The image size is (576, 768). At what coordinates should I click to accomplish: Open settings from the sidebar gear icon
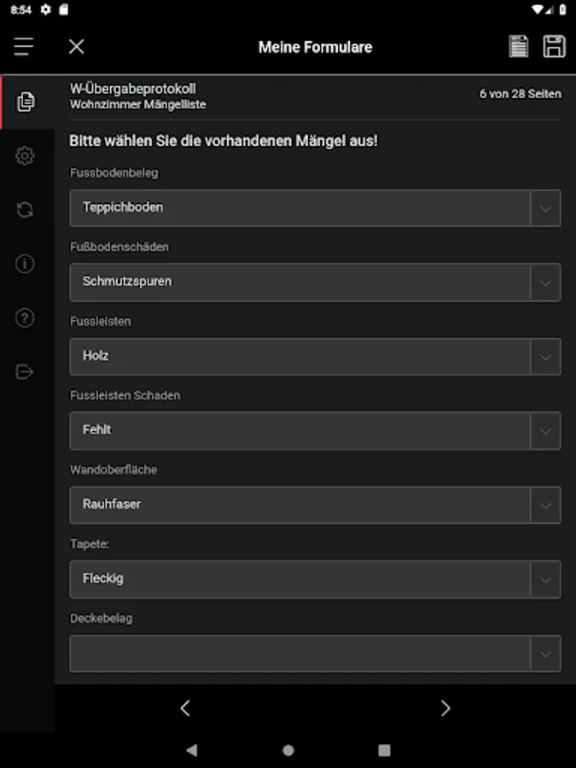click(25, 156)
